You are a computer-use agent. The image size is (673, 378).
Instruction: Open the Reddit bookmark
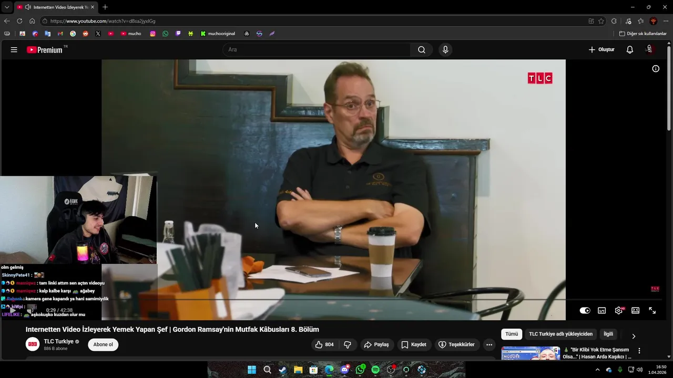tap(85, 34)
